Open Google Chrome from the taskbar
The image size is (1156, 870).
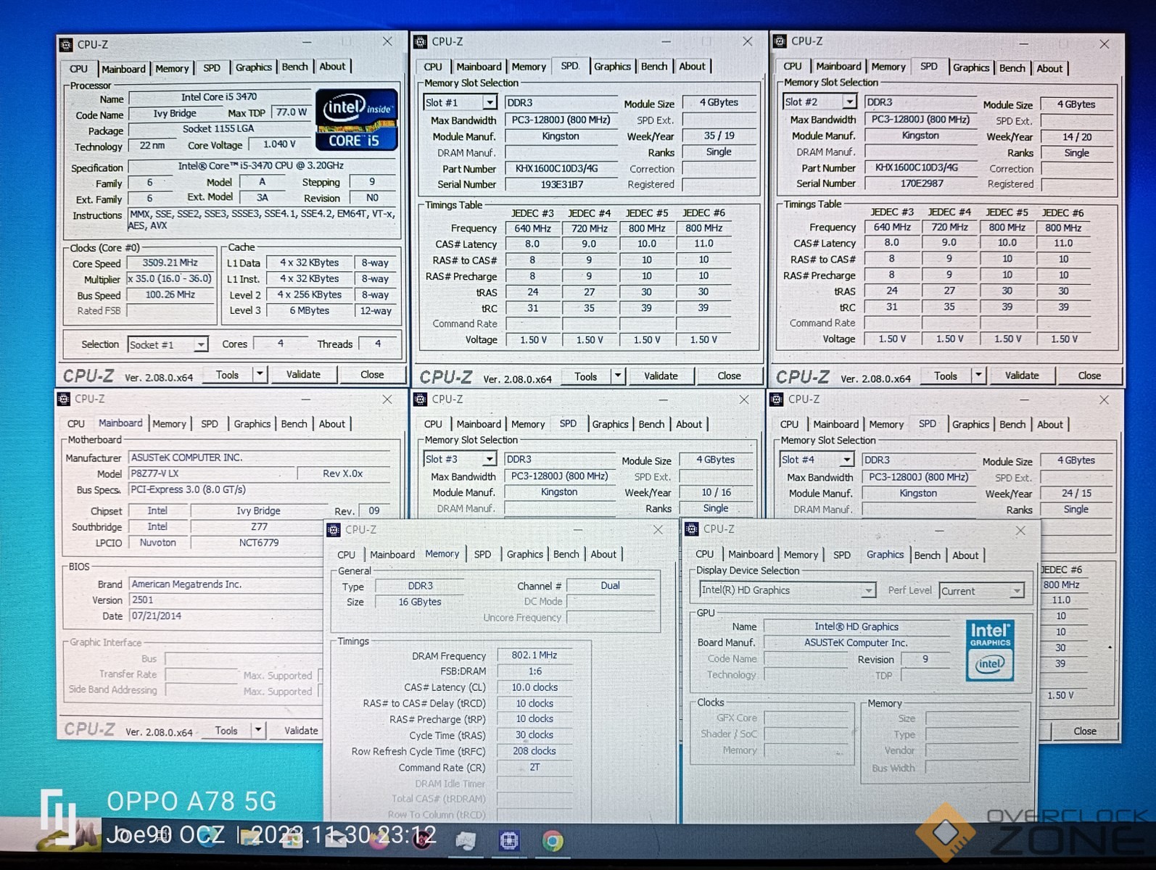[x=553, y=841]
